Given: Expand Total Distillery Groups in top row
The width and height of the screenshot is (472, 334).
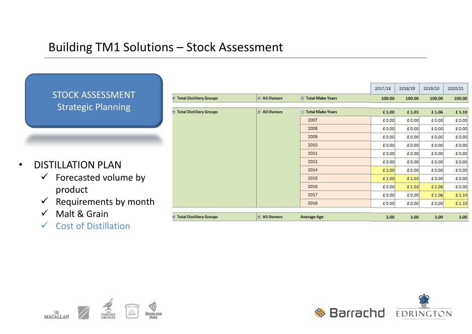Looking at the screenshot, I should 174,98.
